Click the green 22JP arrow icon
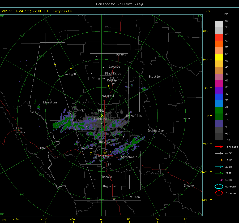 tap(219, 173)
